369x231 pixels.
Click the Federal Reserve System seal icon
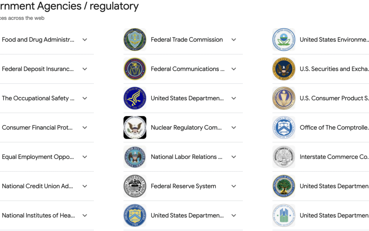pos(135,186)
